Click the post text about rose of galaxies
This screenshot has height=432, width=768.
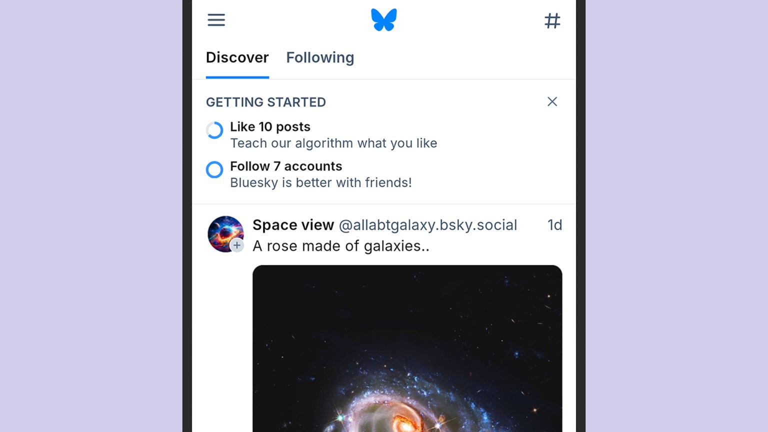pyautogui.click(x=340, y=245)
